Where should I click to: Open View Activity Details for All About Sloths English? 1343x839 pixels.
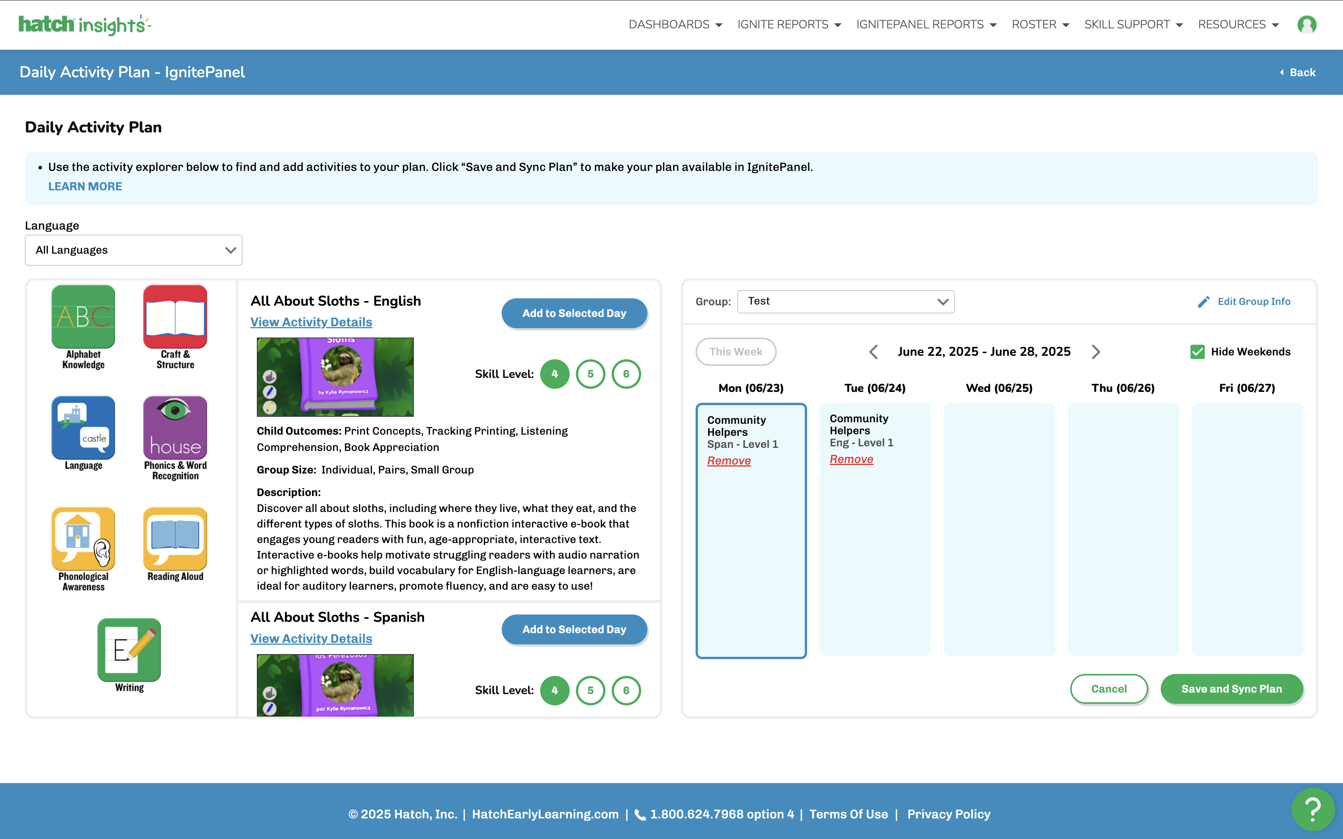tap(311, 322)
